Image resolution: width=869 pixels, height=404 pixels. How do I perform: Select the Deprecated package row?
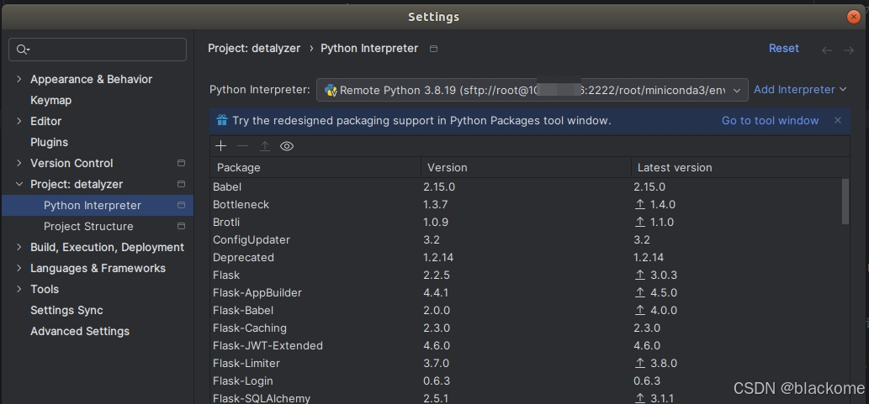(x=526, y=258)
